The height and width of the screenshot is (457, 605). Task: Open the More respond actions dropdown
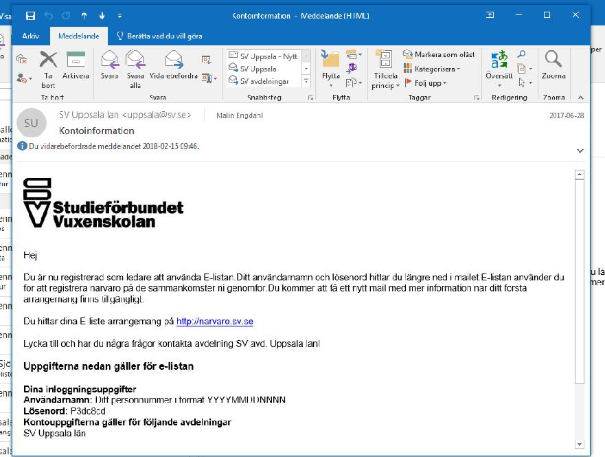[x=209, y=78]
